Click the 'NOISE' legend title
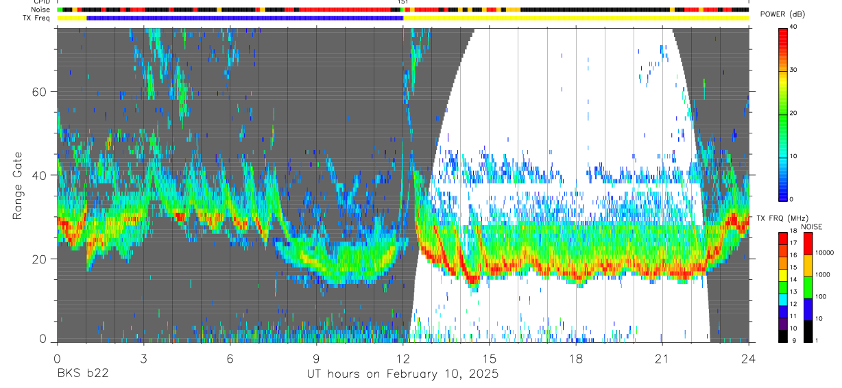Image resolution: width=842 pixels, height=388 pixels. [x=811, y=227]
